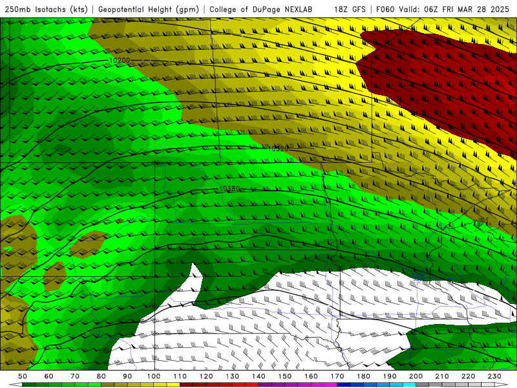Click the 90 label on the color bar
This screenshot has height=388, width=517.
pos(127,376)
